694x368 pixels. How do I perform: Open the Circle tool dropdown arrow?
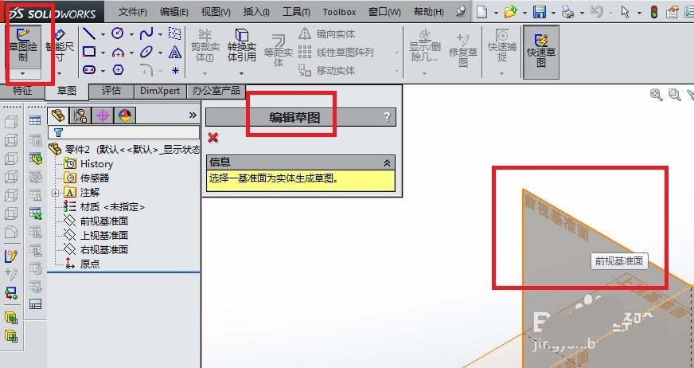131,34
